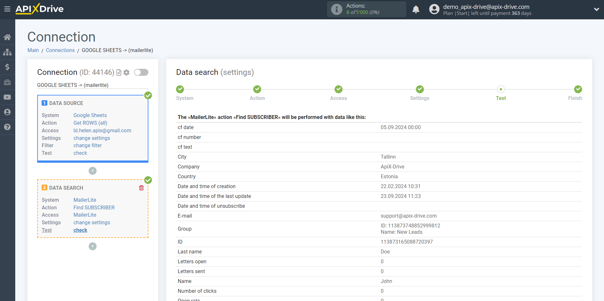Click the ApiX-Drive logo
Viewport: 604px width, 301px height.
[39, 9]
